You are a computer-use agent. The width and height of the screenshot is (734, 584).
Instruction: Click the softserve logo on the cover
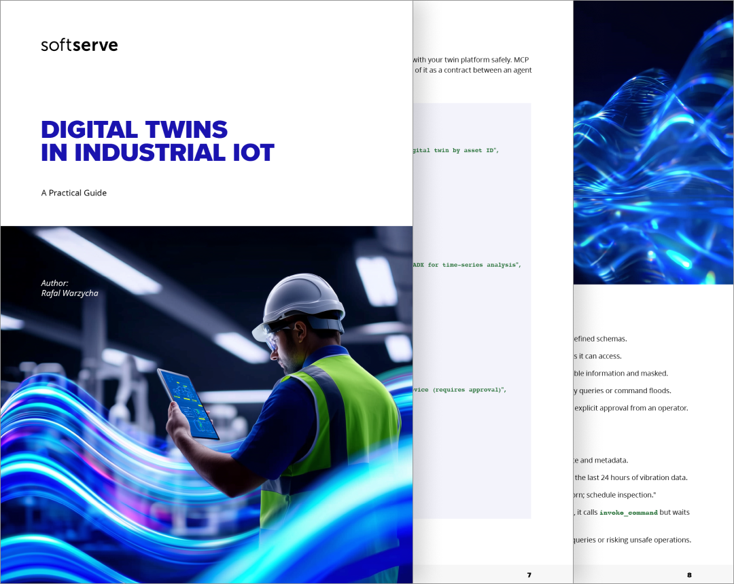pyautogui.click(x=79, y=45)
